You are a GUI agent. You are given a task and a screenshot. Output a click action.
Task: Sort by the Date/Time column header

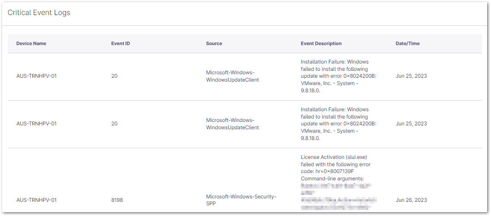[x=407, y=43]
